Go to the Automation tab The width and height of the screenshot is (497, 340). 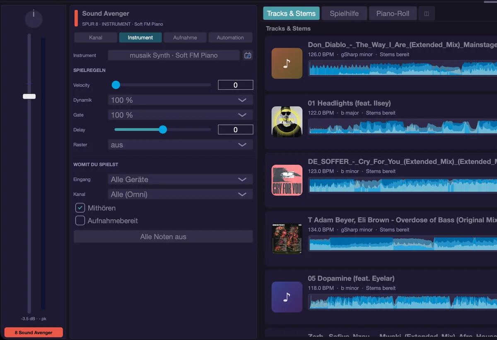tap(230, 38)
